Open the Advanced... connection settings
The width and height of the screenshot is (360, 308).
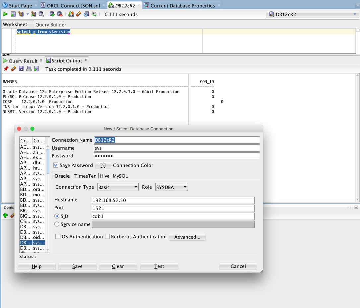[x=187, y=237]
